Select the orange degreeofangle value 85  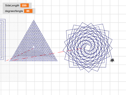(28, 11)
